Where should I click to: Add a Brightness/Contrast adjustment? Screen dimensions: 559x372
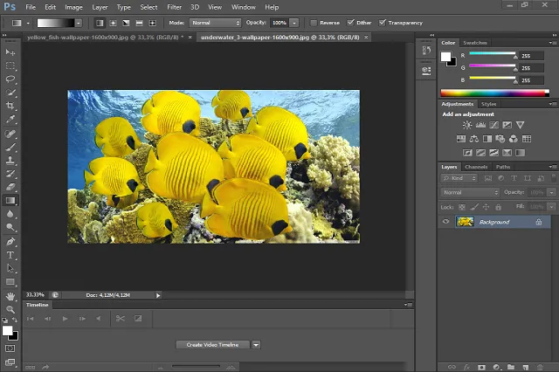[x=467, y=125]
